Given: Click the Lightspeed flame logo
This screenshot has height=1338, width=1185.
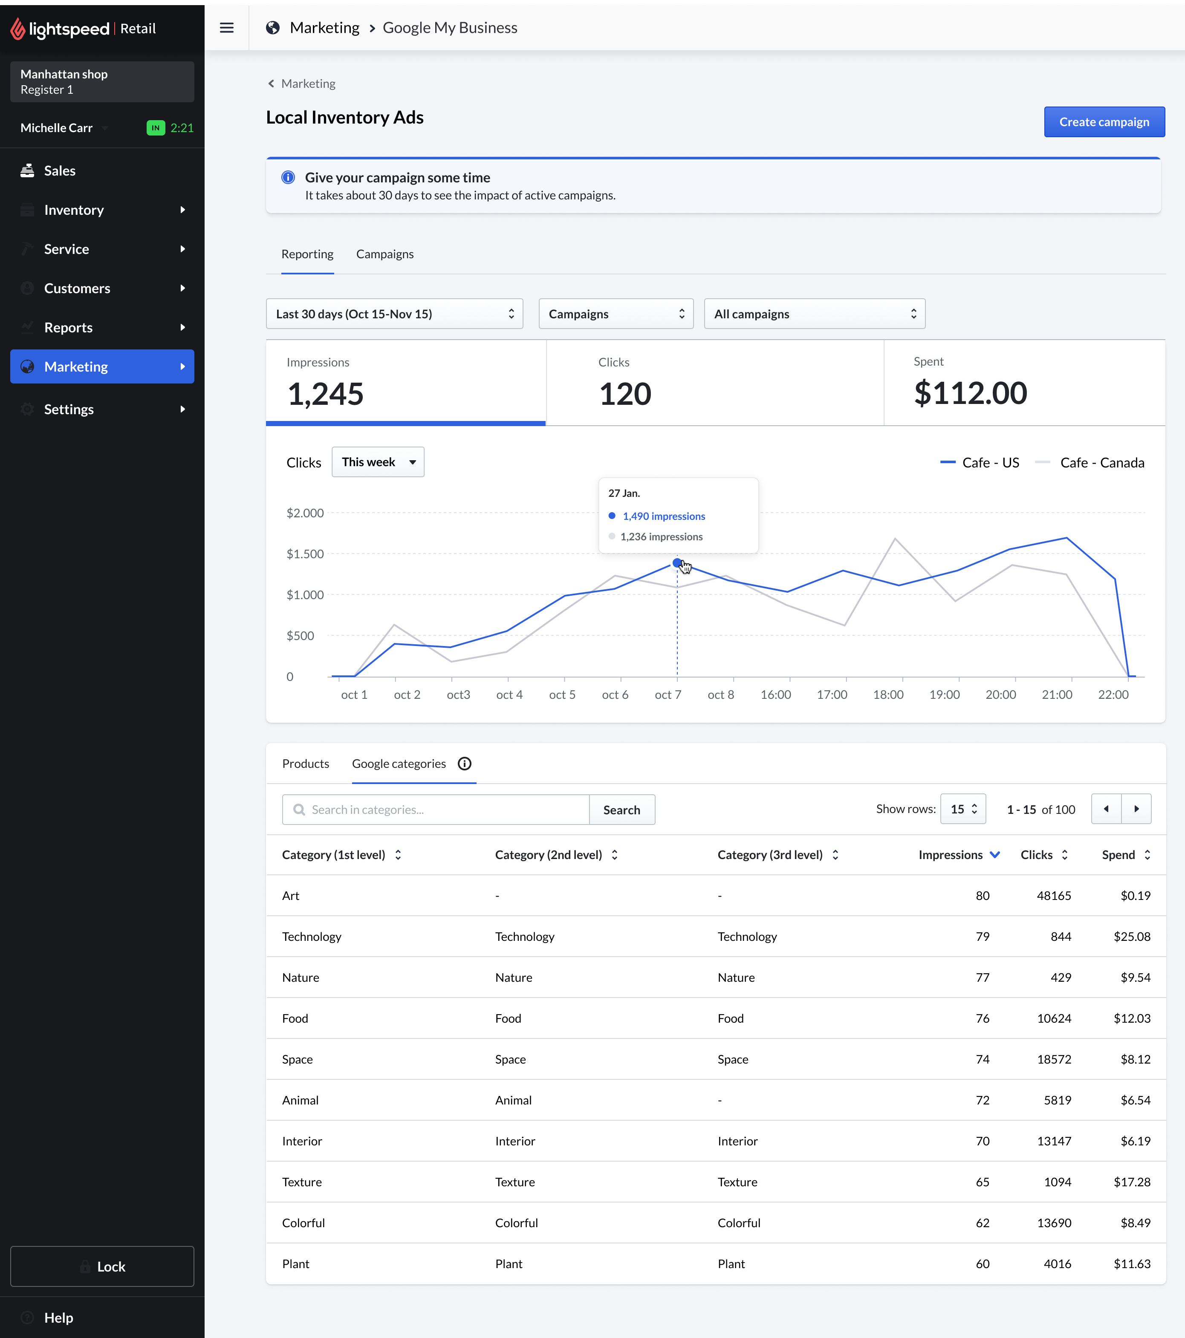Looking at the screenshot, I should [17, 28].
